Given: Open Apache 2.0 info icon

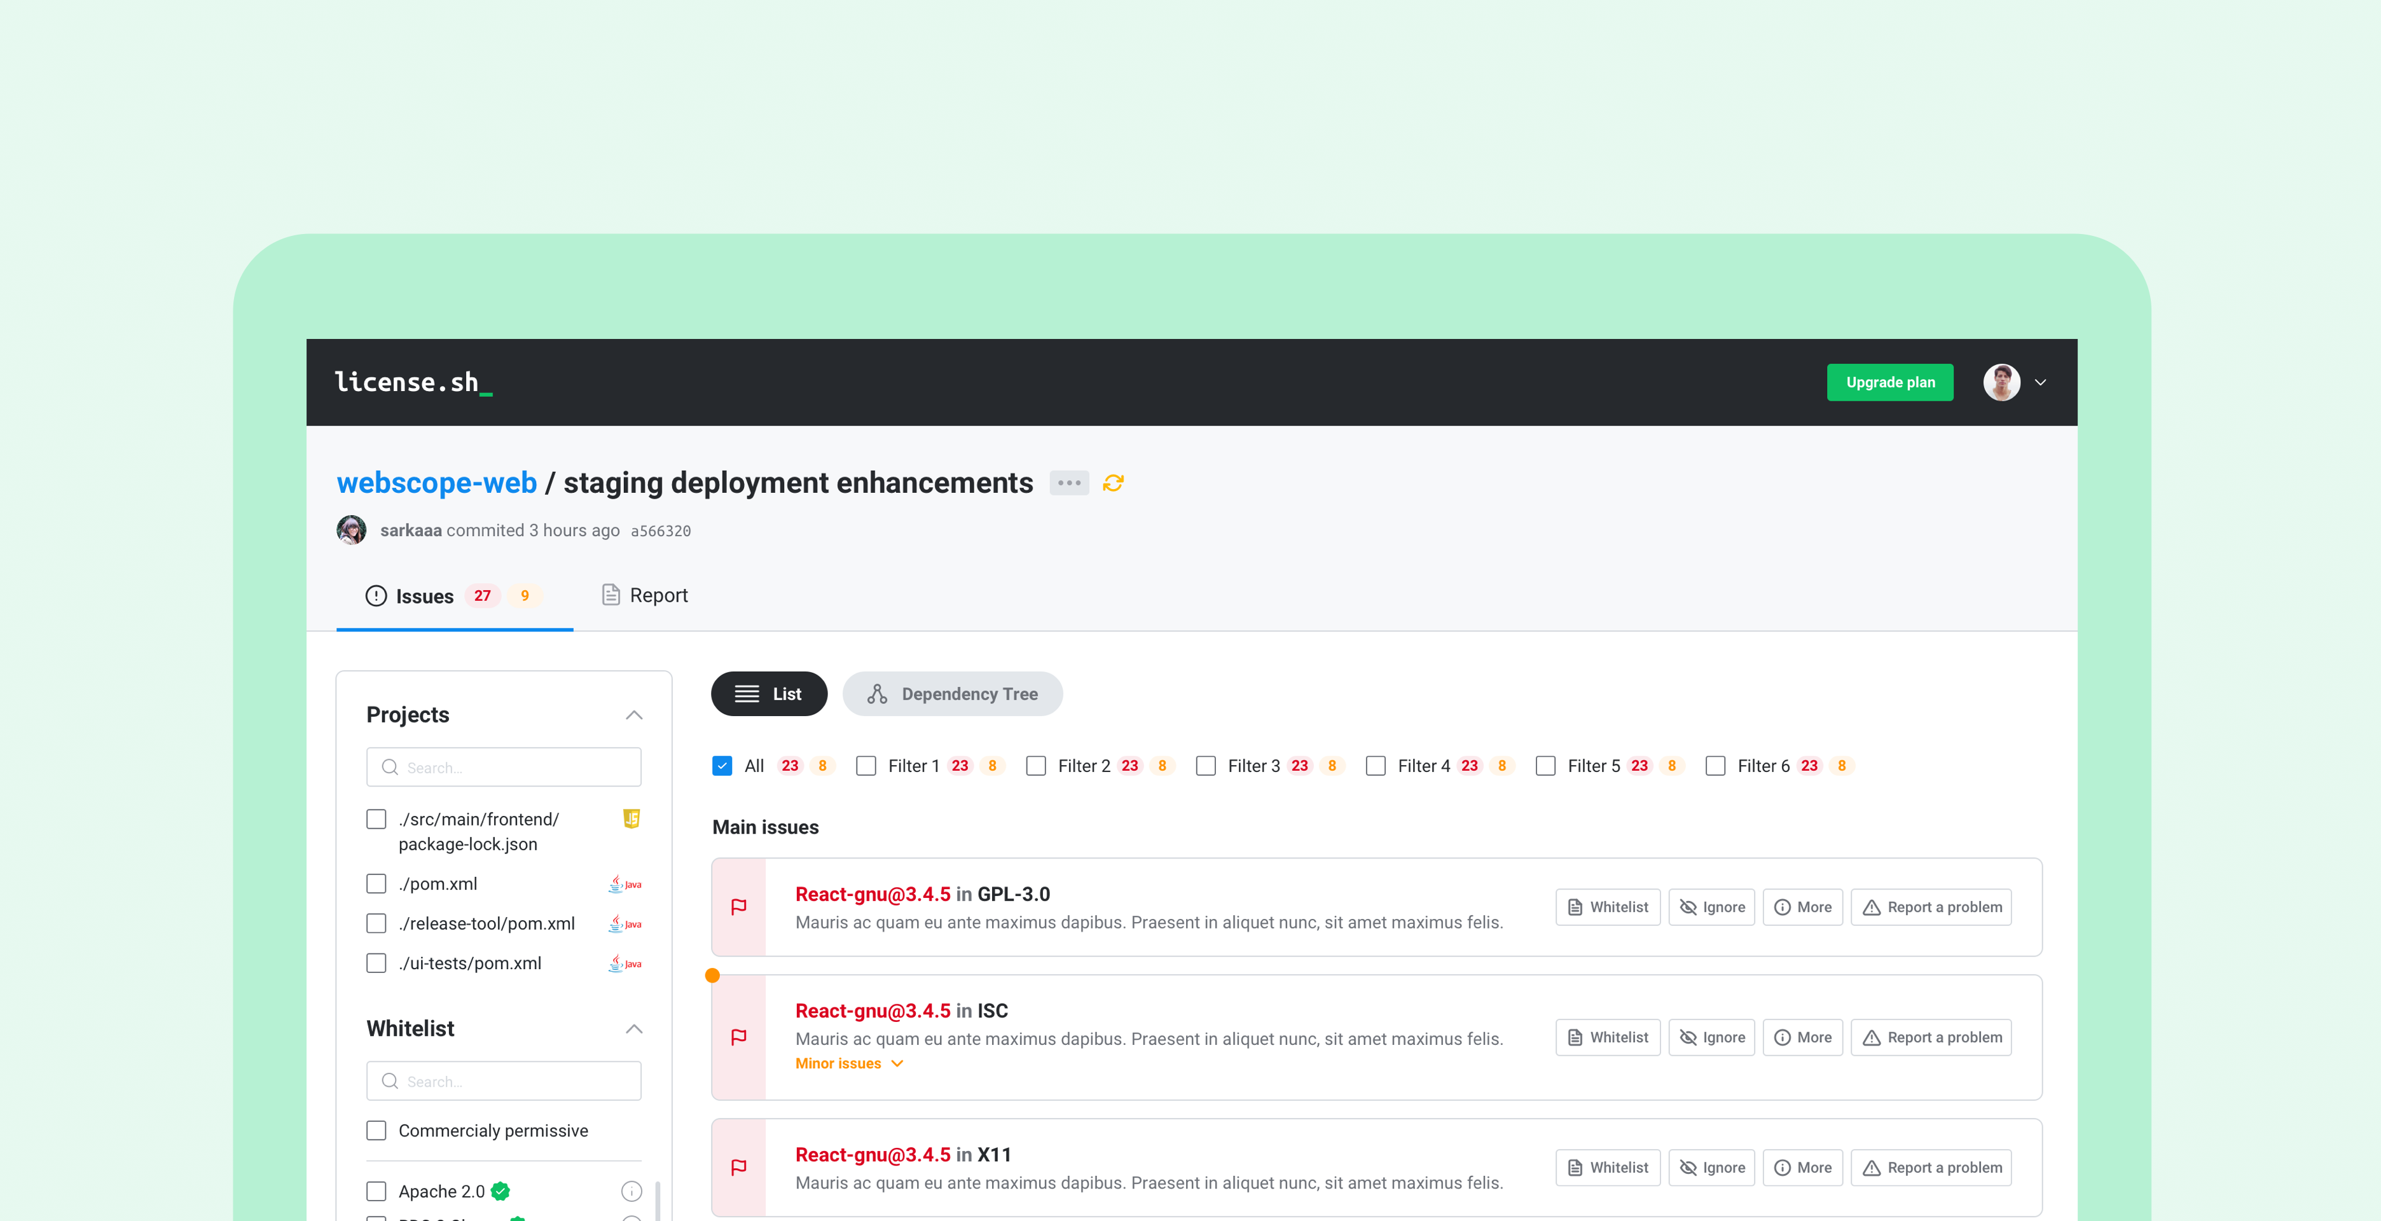Looking at the screenshot, I should tap(632, 1191).
